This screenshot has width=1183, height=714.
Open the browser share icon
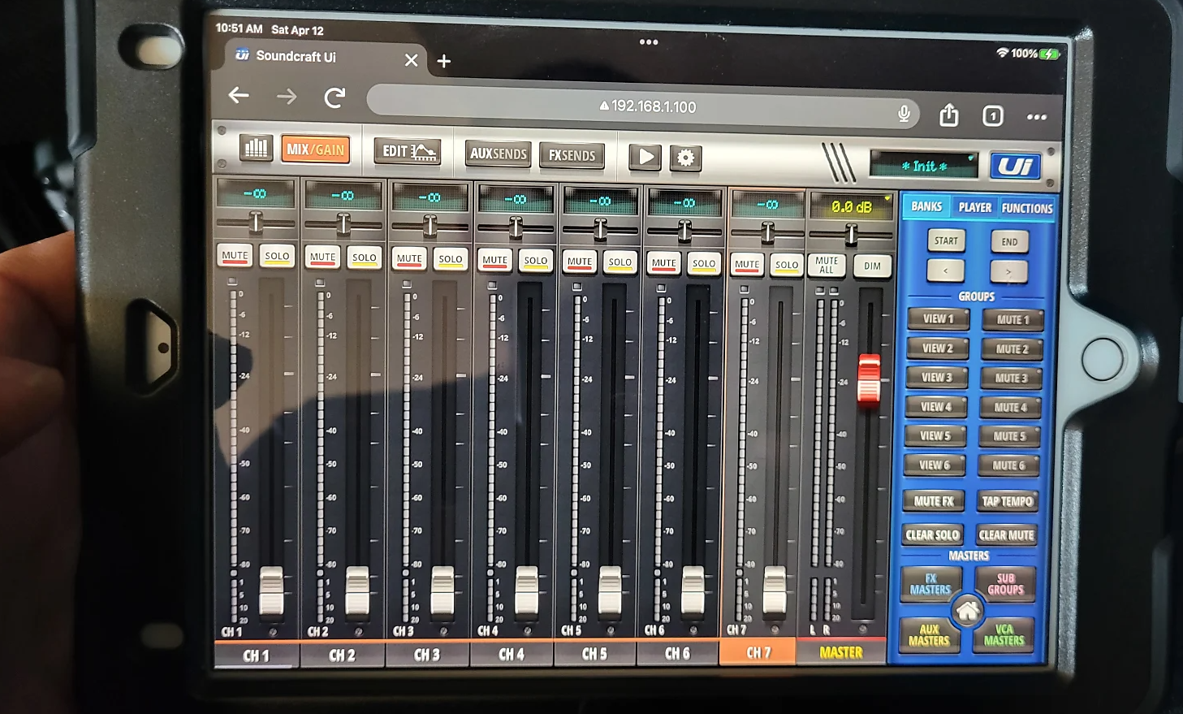pos(948,115)
